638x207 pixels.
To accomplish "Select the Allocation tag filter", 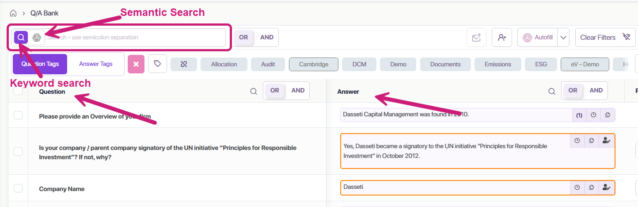I will pyautogui.click(x=224, y=64).
